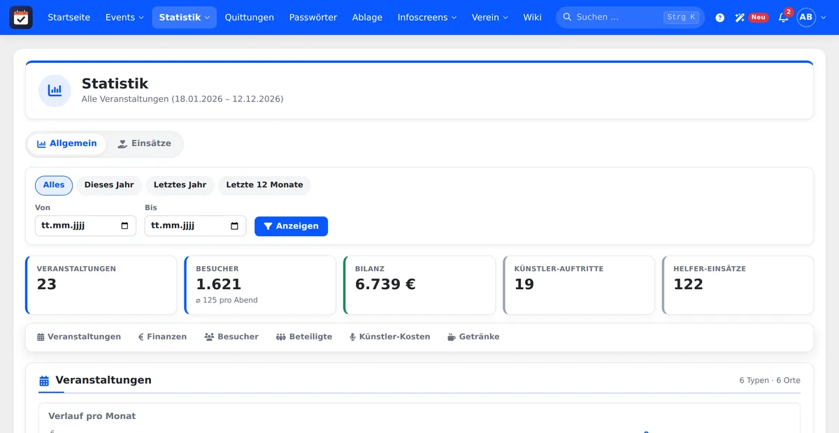Select the Letztes Jahr filter
This screenshot has height=433, width=839.
click(180, 185)
